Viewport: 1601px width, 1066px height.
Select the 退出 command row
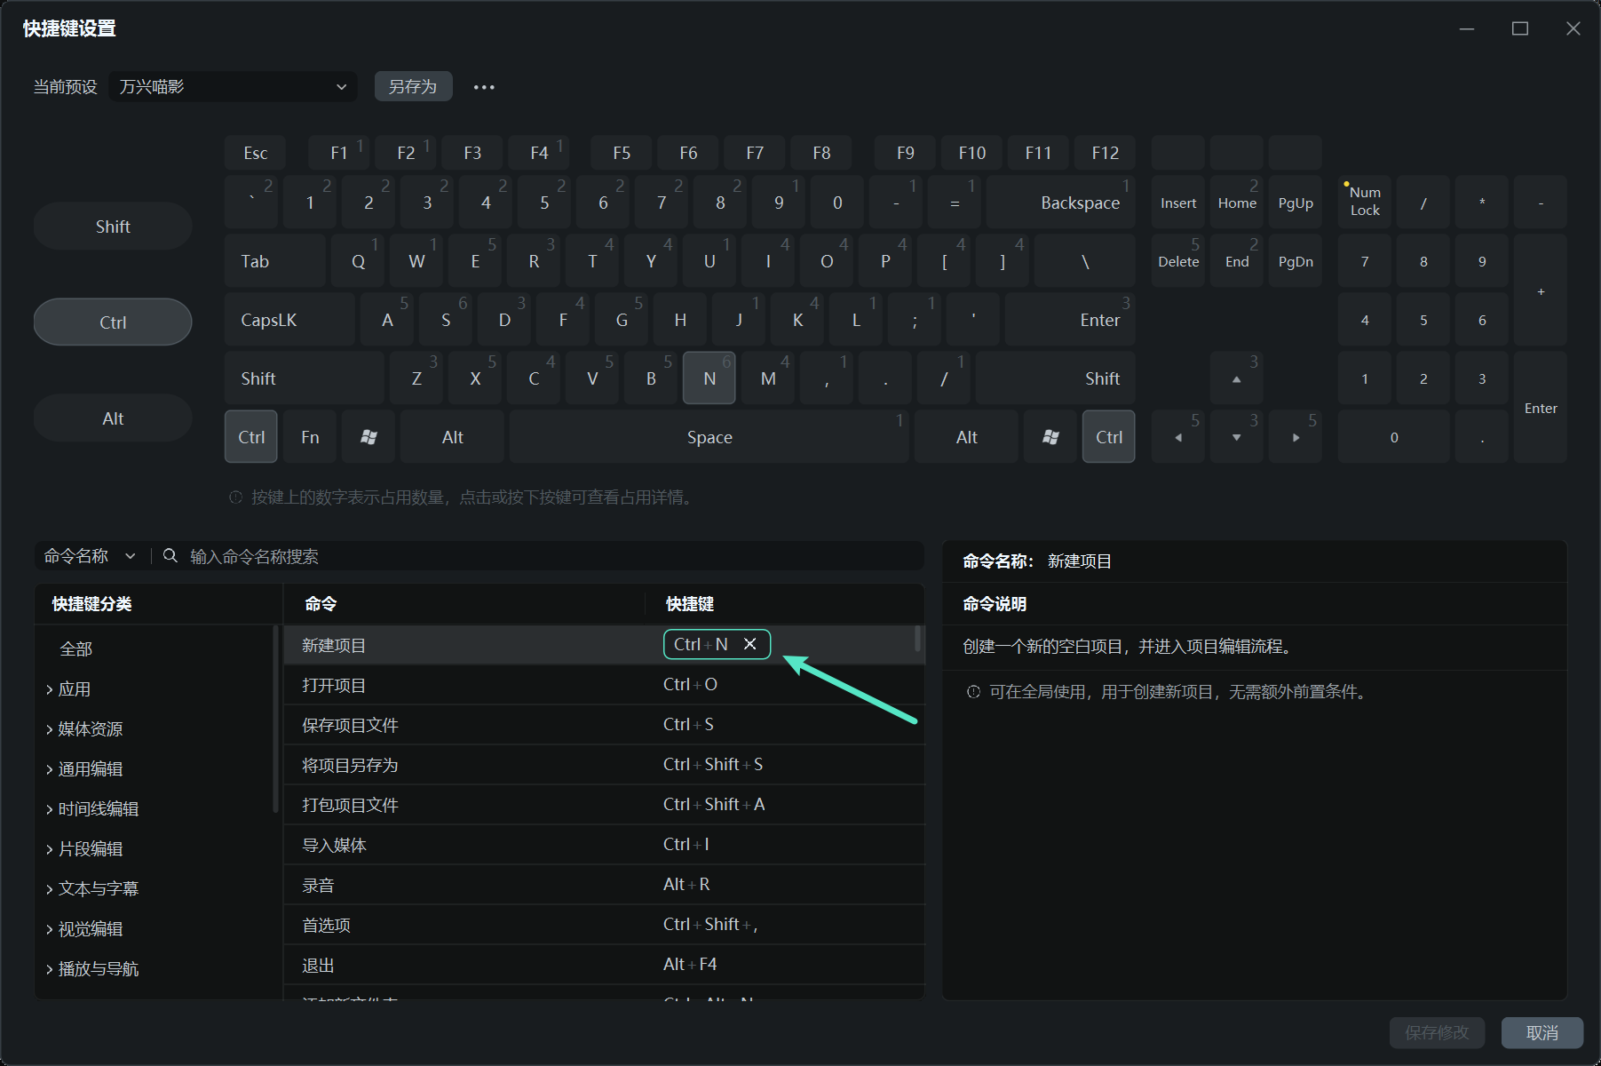coord(604,965)
